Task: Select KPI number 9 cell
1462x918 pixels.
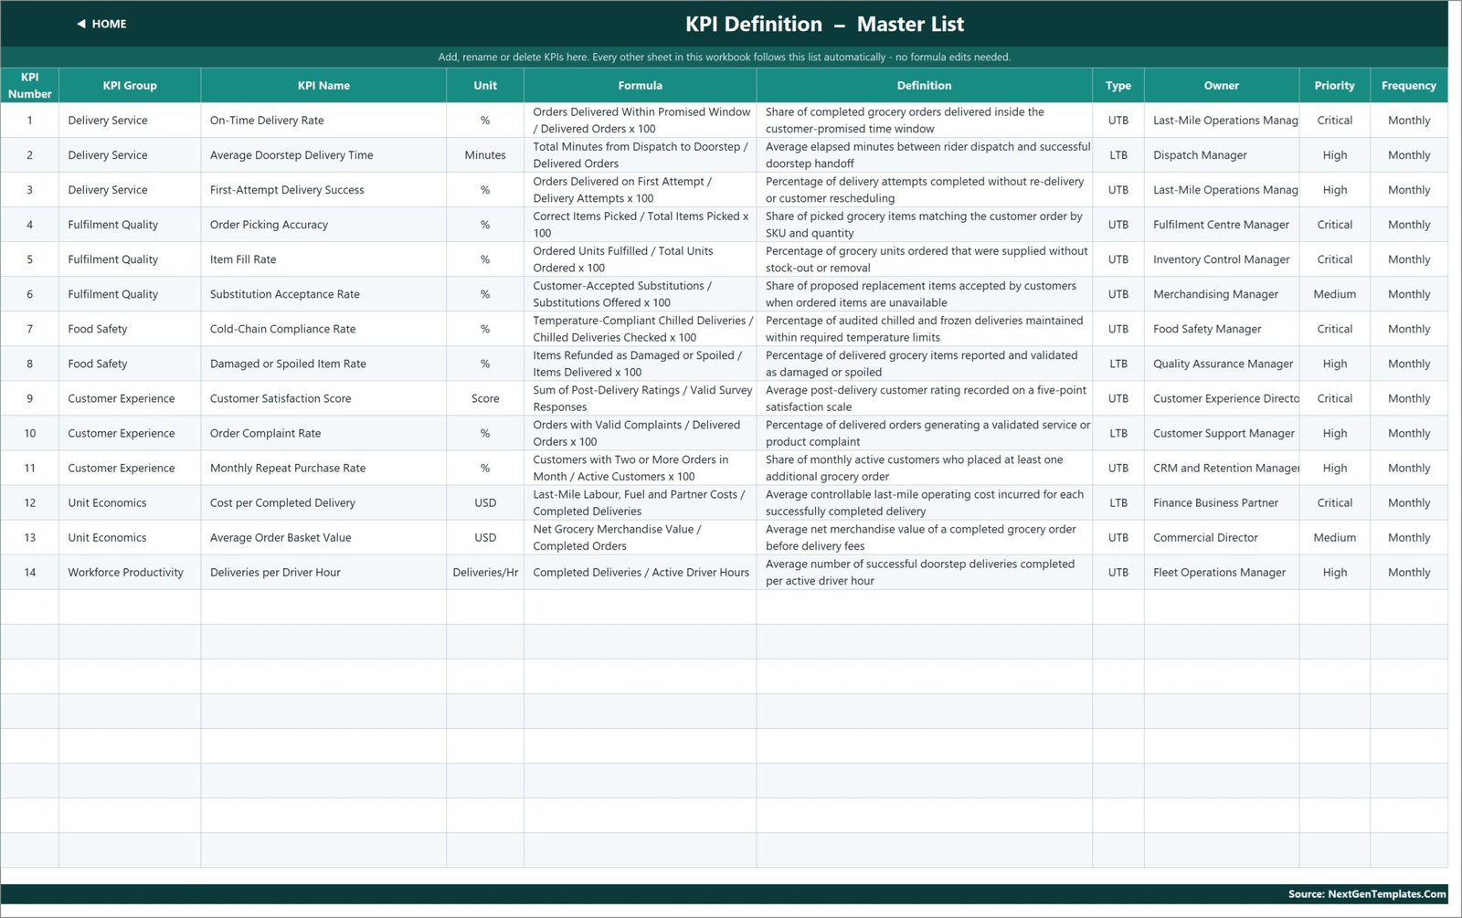Action: [29, 398]
